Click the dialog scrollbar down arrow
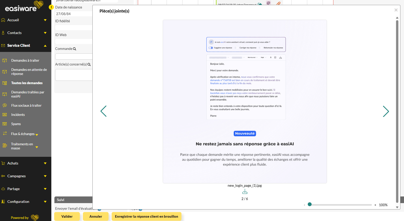The image size is (404, 221). coord(397,207)
